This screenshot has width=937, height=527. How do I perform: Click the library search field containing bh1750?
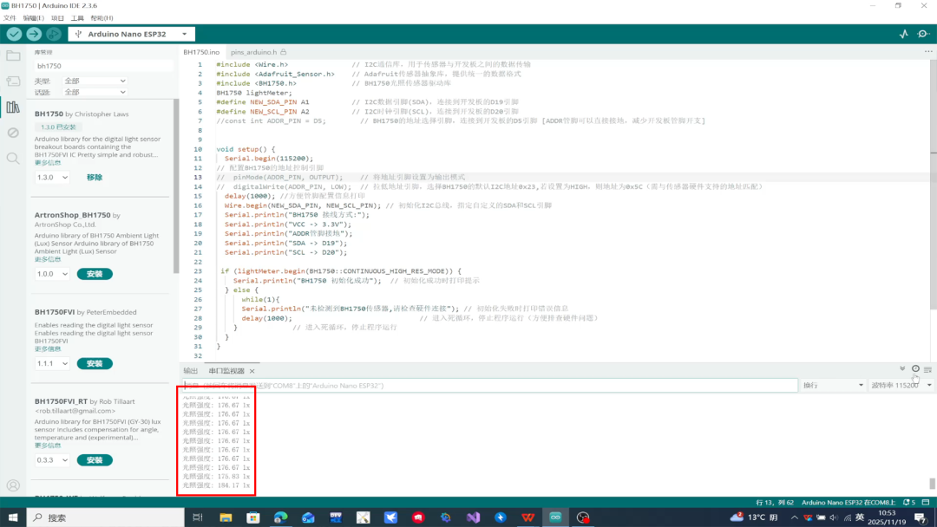[x=102, y=66]
